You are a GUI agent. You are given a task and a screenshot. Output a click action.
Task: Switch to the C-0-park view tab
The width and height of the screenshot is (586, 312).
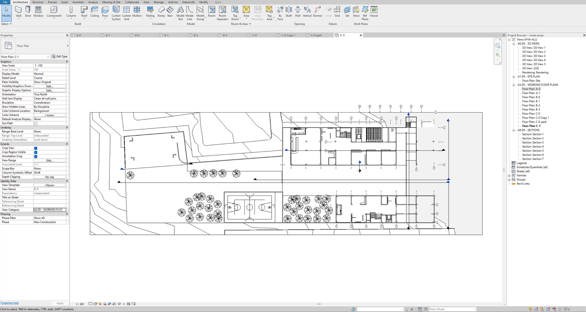(x=316, y=35)
